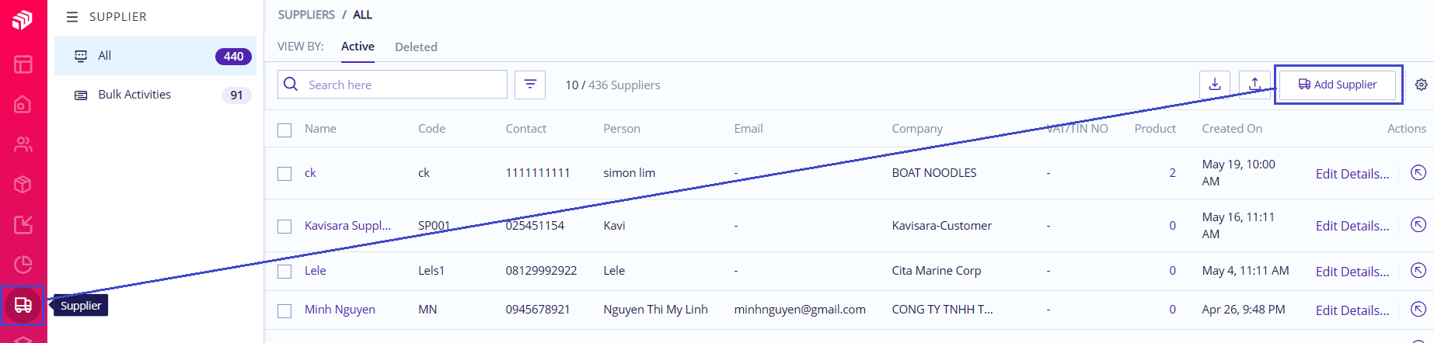The image size is (1434, 343).
Task: Open the home icon in left sidebar
Action: pyautogui.click(x=23, y=104)
